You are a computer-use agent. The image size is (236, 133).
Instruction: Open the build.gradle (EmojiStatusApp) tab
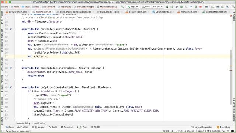point(75,12)
